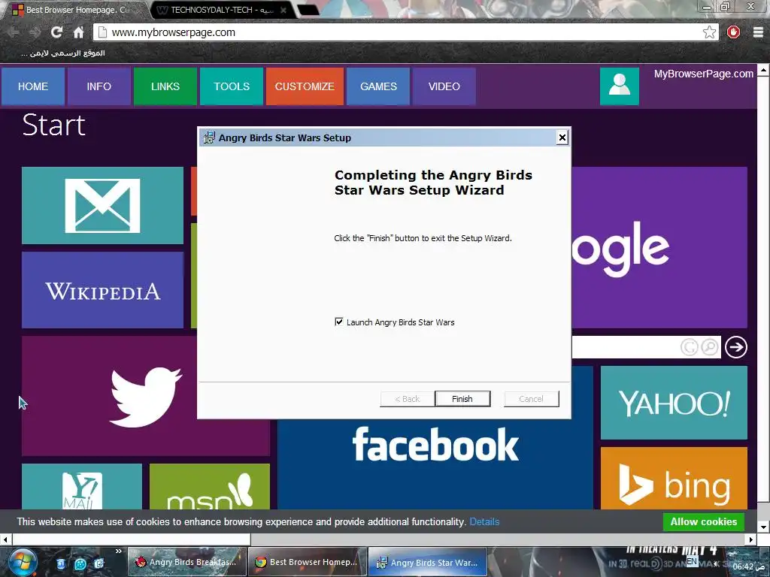This screenshot has width=770, height=577.
Task: Open the HOME navigation tile
Action: tap(33, 86)
